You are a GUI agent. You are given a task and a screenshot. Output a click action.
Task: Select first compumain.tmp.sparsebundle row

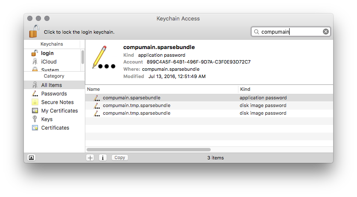point(209,105)
